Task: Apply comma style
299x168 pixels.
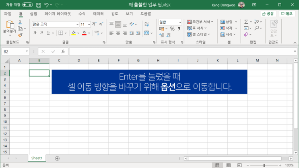Action: tap(179, 29)
